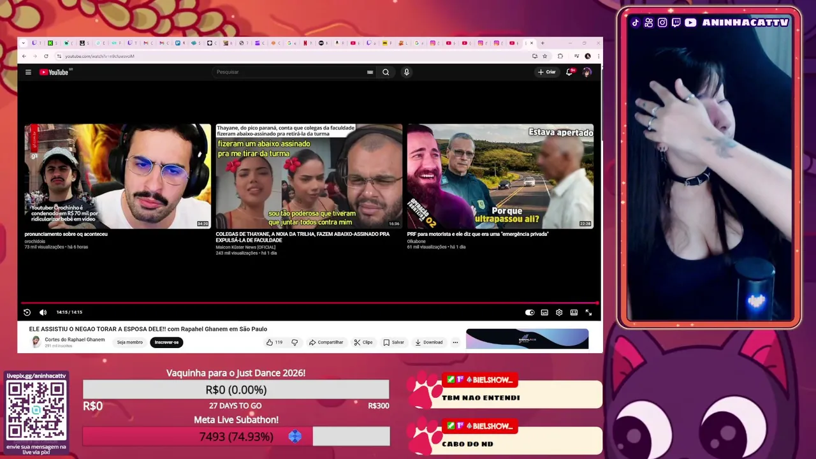
Task: Click the search magnifier button
Action: tap(386, 72)
